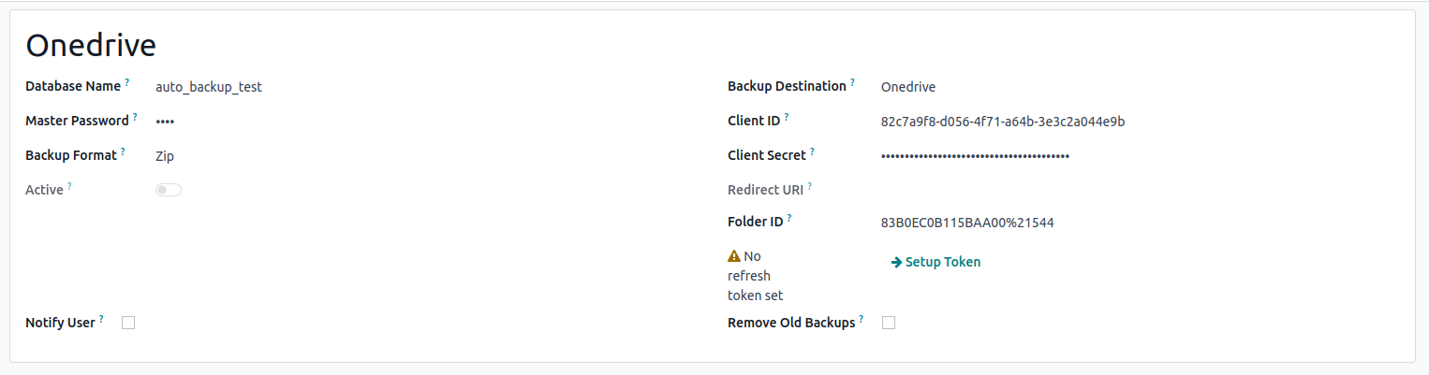Viewport: 1429px width, 375px height.
Task: Enable the Remove Old Backups checkbox
Action: coord(889,323)
